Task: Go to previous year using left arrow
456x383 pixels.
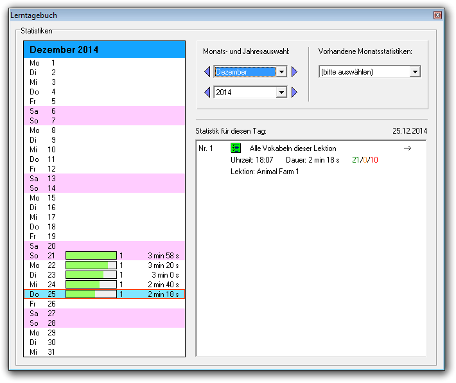Action: (207, 93)
